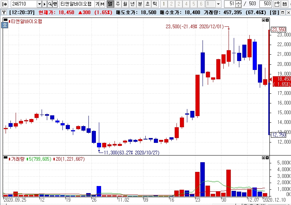Screen dimensions: 291x205
Task: Click the M button in the toolbar
Action: click(102, 4)
